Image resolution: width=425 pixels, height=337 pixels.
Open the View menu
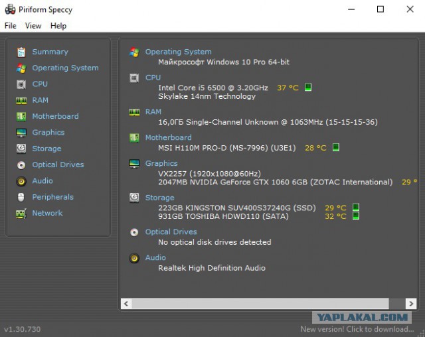click(33, 26)
